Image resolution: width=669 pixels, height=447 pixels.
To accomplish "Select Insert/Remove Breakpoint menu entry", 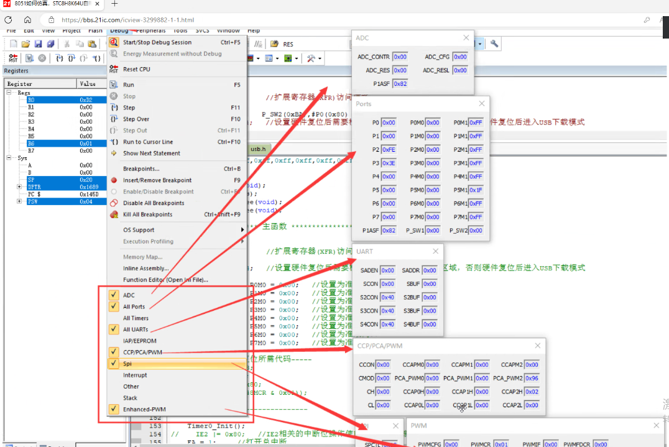I will (177, 180).
